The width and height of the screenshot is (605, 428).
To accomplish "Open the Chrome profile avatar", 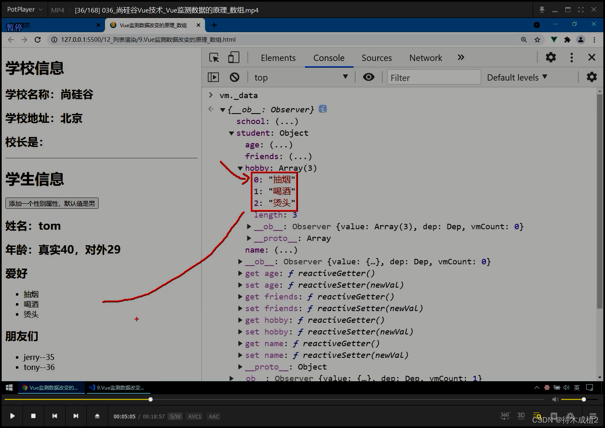I will pyautogui.click(x=581, y=40).
